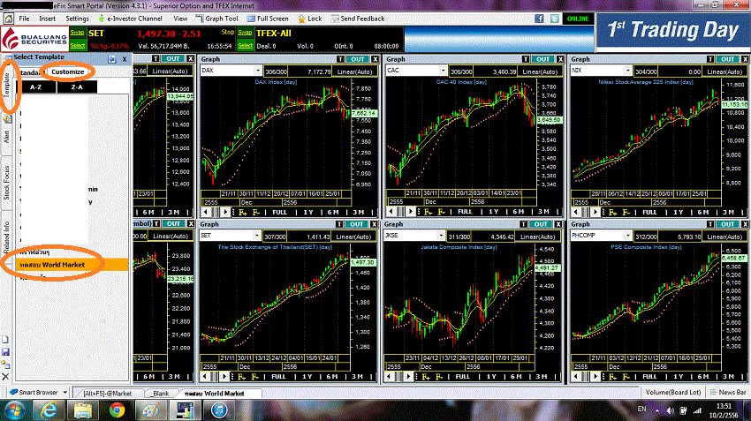Open the Facebook icon in the top bar
The height and width of the screenshot is (421, 751).
tap(539, 19)
